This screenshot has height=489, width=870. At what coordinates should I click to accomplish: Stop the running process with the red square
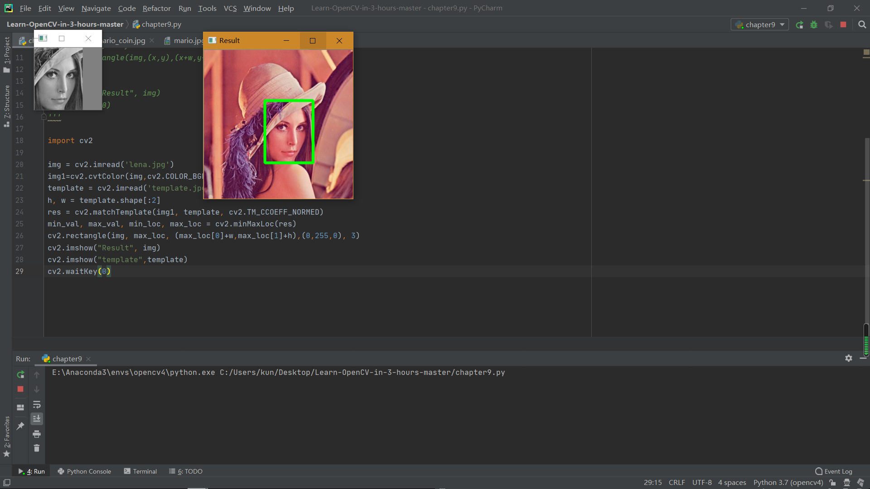click(20, 389)
